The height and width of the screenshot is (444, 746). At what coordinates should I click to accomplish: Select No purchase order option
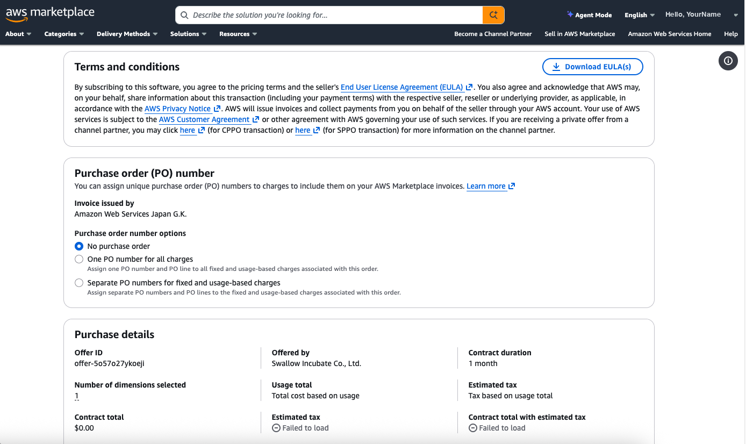coord(79,246)
